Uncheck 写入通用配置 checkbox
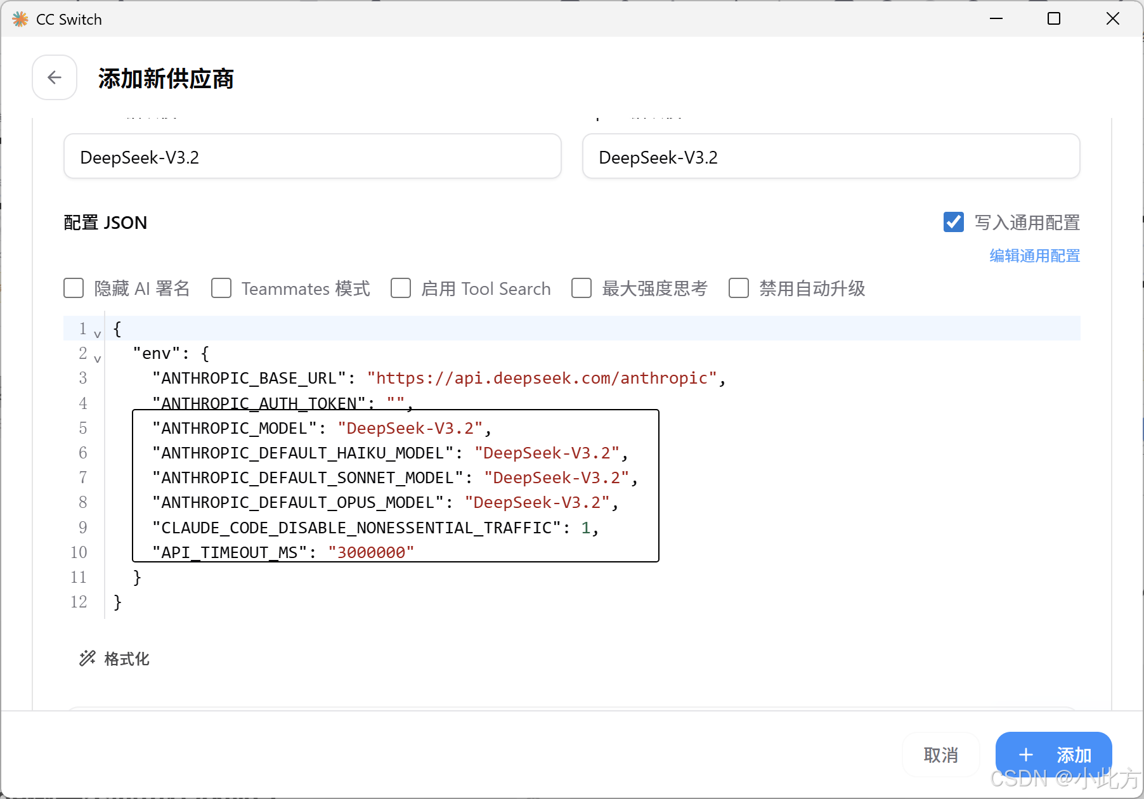This screenshot has height=799, width=1144. point(954,222)
